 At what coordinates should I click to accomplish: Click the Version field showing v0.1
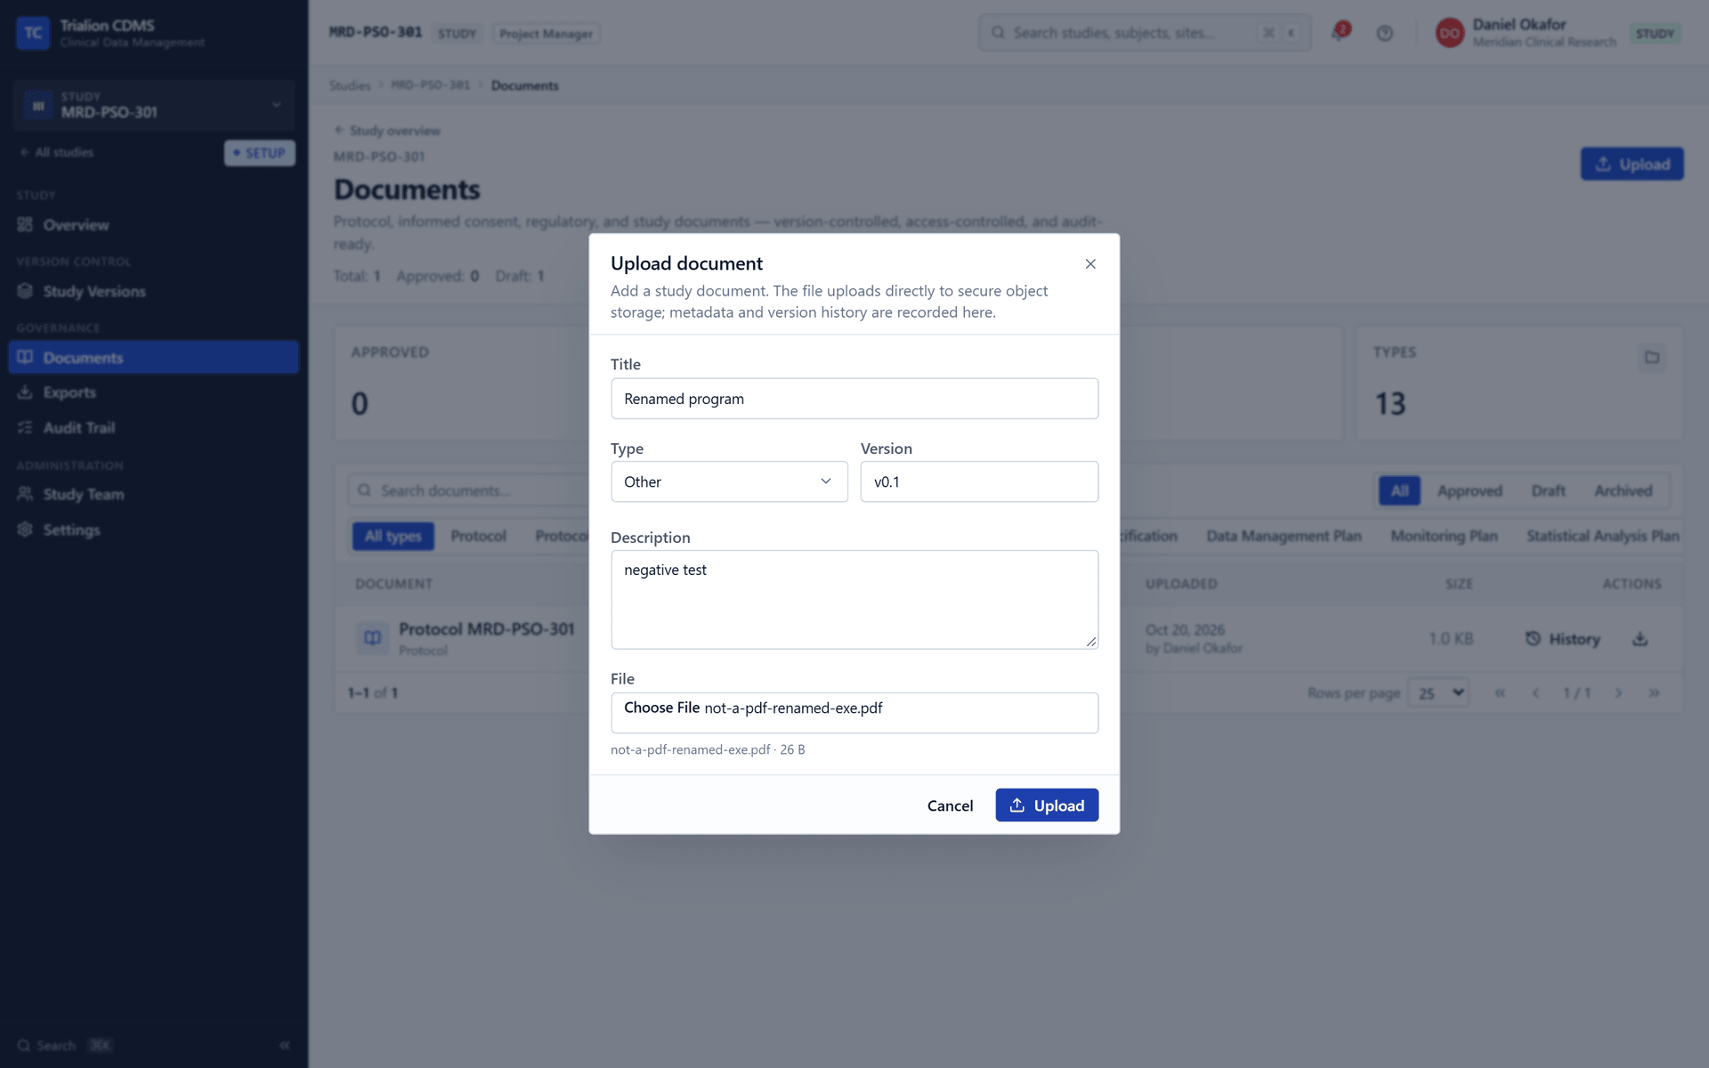(x=979, y=481)
